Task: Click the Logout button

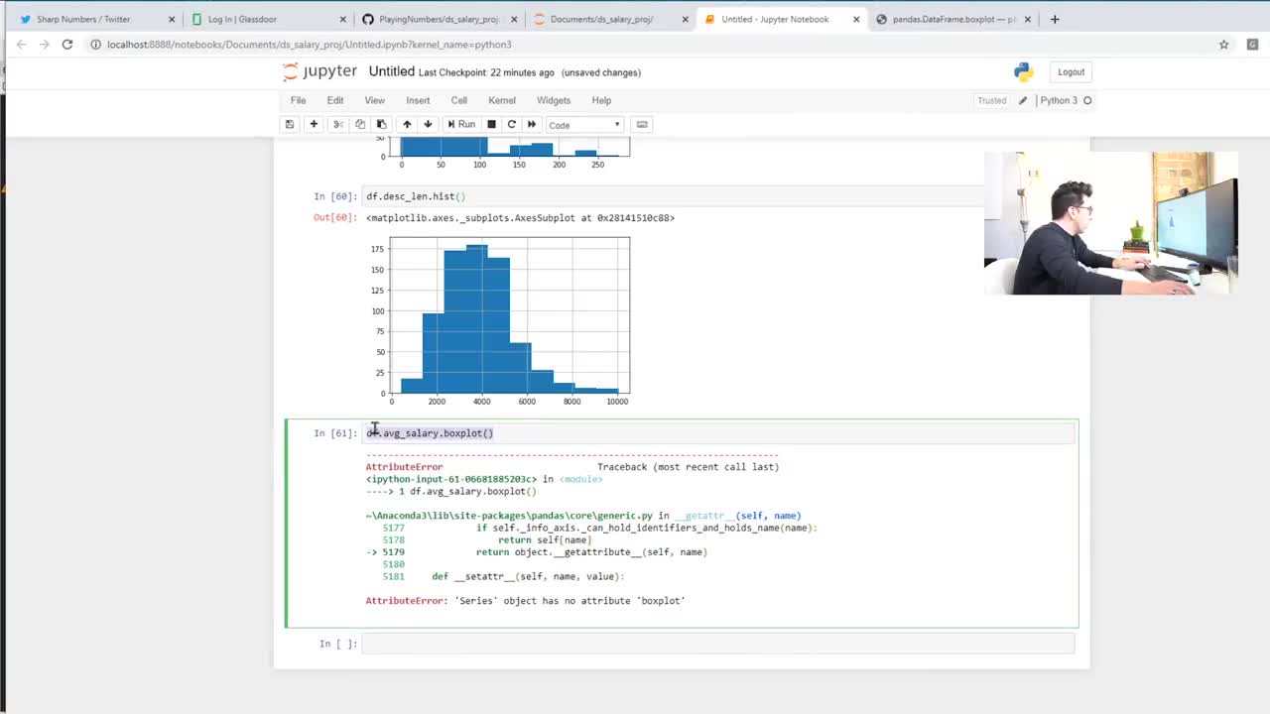Action: click(1071, 71)
